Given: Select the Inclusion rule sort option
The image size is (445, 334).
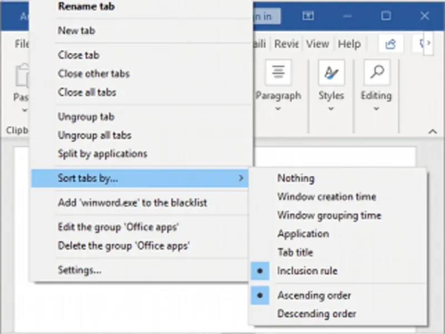Looking at the screenshot, I should (x=307, y=271).
